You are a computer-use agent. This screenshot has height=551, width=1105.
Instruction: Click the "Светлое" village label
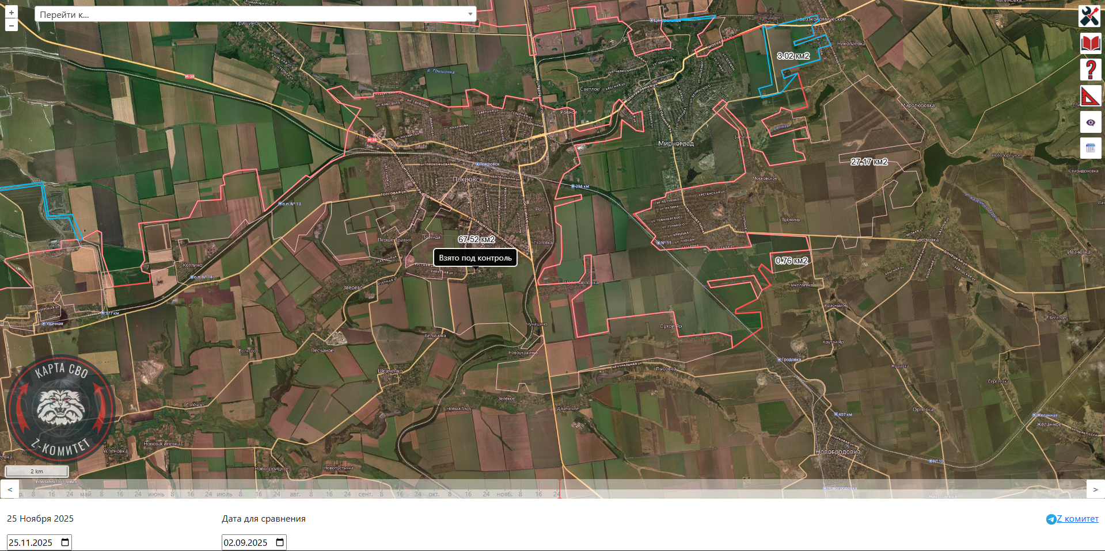590,89
